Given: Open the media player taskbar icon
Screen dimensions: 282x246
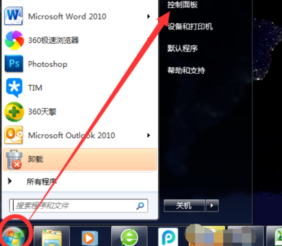Looking at the screenshot, I should click(x=90, y=238).
